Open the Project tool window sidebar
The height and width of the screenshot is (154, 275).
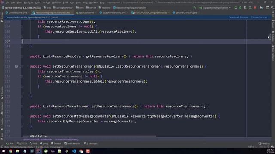coord(2,17)
